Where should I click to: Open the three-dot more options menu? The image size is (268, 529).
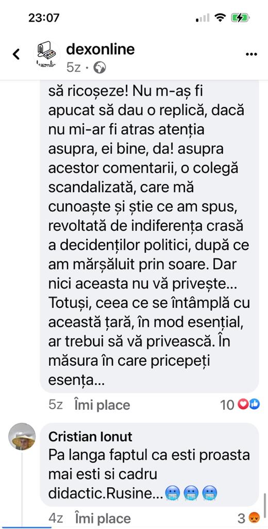coord(252,55)
